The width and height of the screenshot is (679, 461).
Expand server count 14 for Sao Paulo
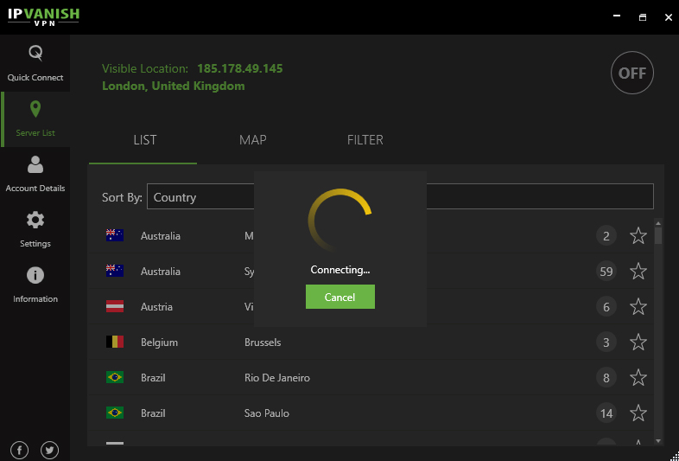[606, 413]
